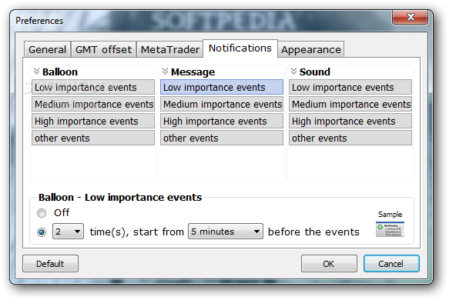Viewport: 449px width, 300px height.
Task: Switch to the General tab
Action: (47, 49)
